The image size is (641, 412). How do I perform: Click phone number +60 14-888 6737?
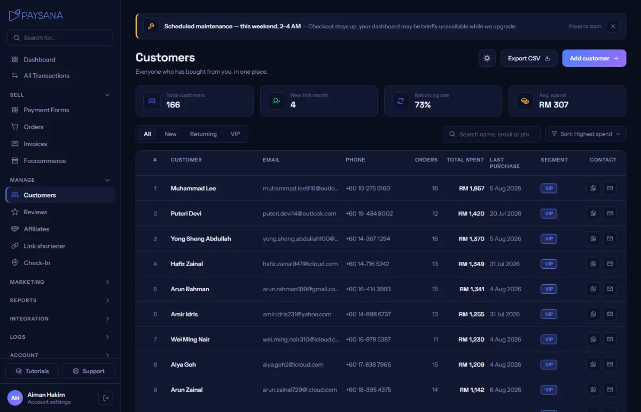point(369,314)
